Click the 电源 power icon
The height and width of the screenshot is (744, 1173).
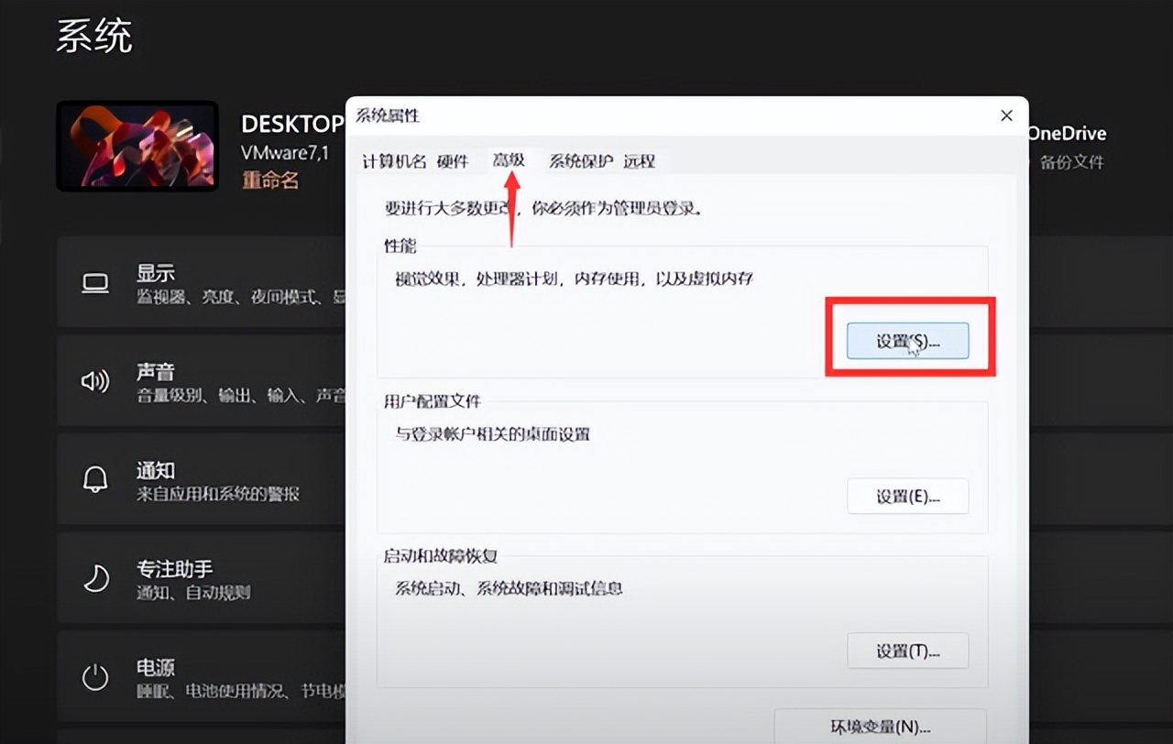tap(95, 676)
